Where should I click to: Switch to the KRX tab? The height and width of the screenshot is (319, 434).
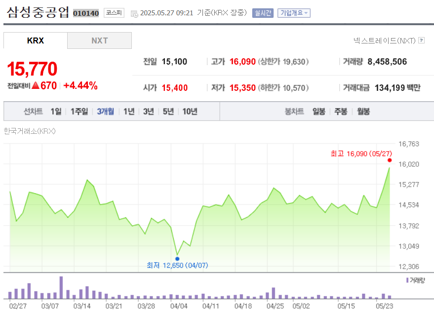36,40
